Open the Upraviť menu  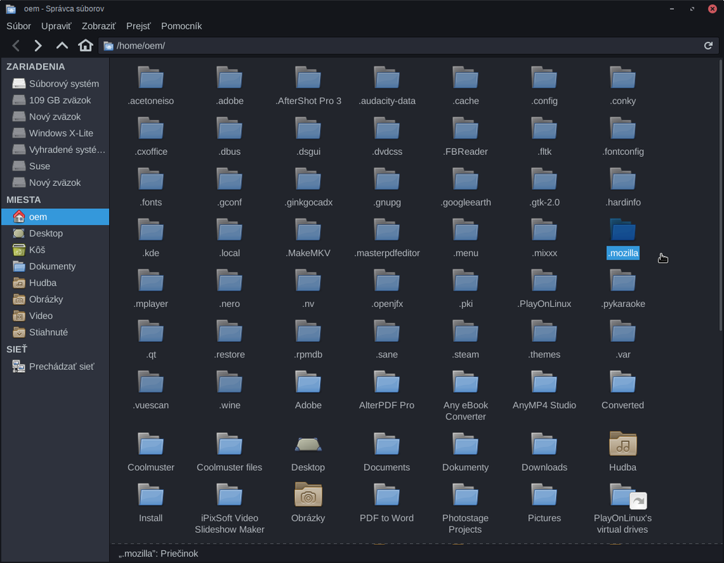pos(56,26)
